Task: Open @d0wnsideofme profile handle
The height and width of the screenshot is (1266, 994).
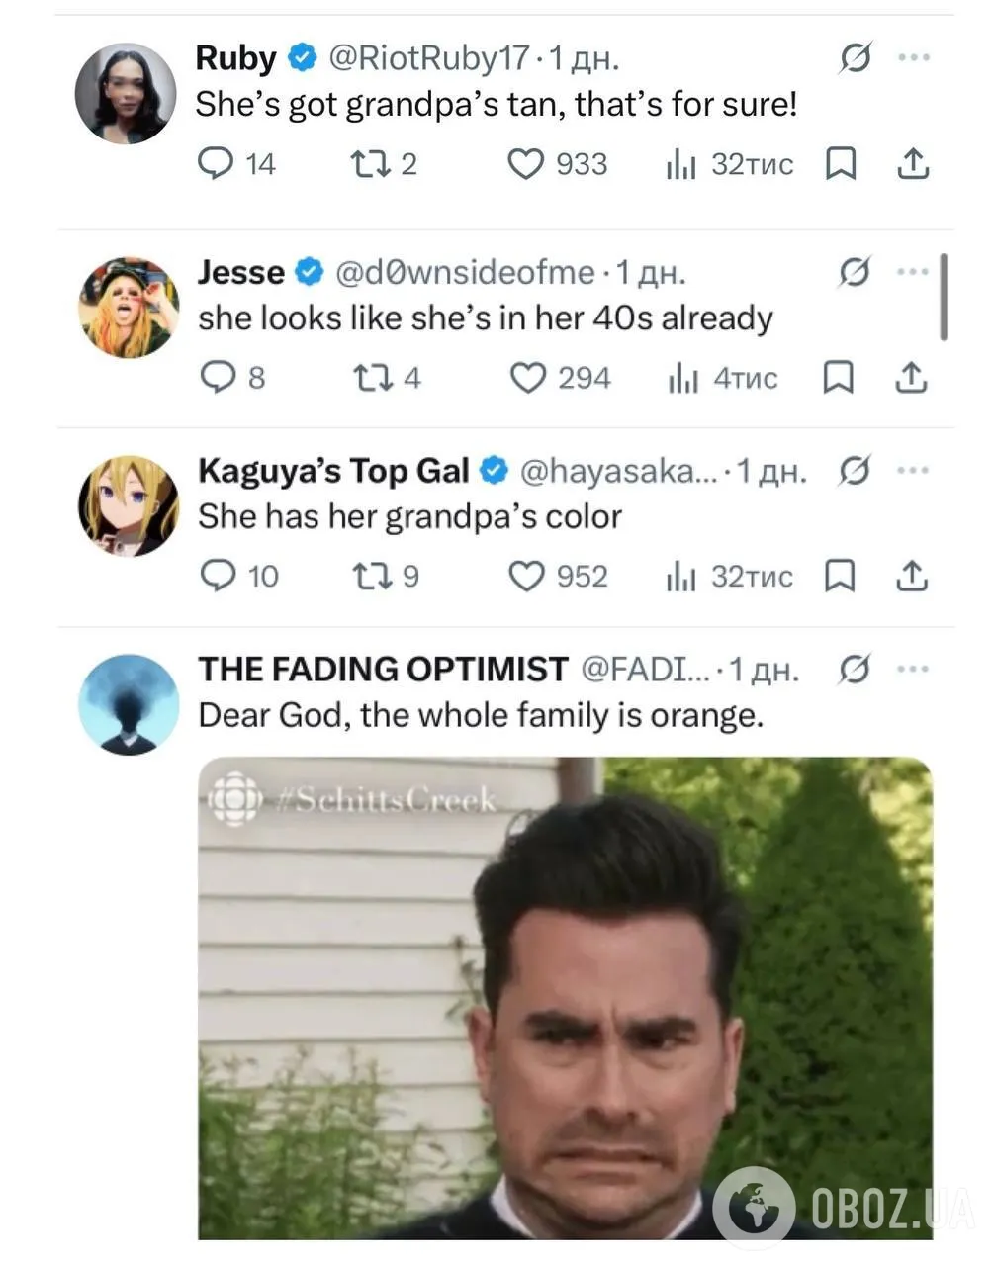Action: 466,272
